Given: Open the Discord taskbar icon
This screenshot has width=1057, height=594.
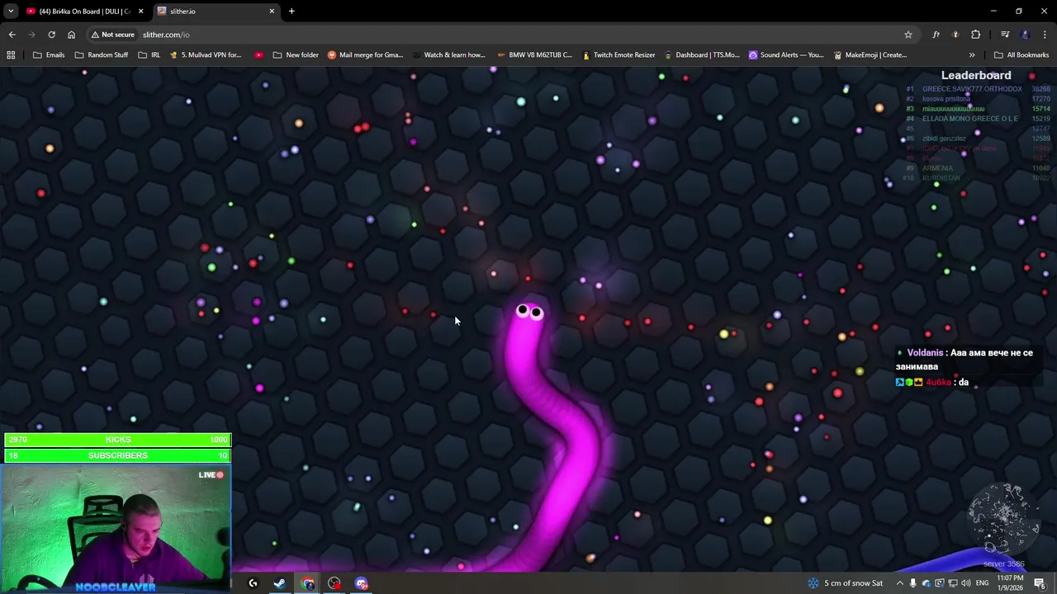Looking at the screenshot, I should click(x=362, y=584).
